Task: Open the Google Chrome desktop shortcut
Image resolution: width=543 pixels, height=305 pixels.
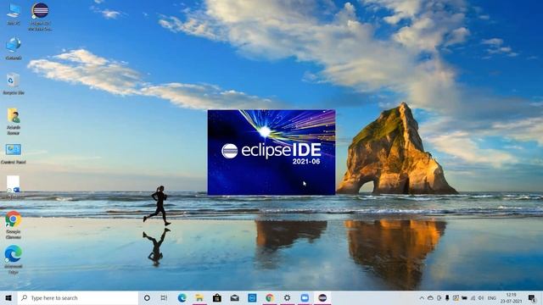Action: point(14,225)
